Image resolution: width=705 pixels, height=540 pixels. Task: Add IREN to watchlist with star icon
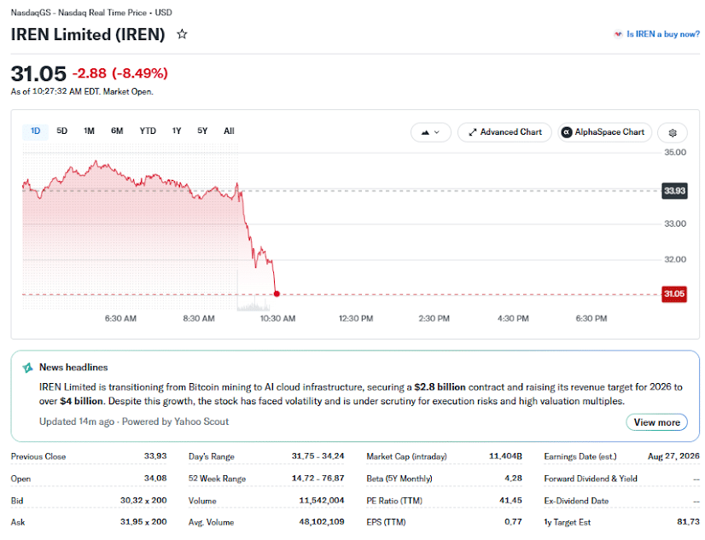click(x=182, y=34)
